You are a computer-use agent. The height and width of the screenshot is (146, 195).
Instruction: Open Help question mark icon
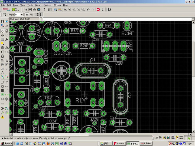tap(109, 9)
